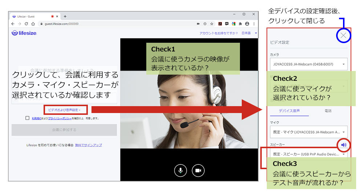This screenshot has height=192, width=363.
Task: Switch to the 電話 tab
Action: tap(328, 111)
